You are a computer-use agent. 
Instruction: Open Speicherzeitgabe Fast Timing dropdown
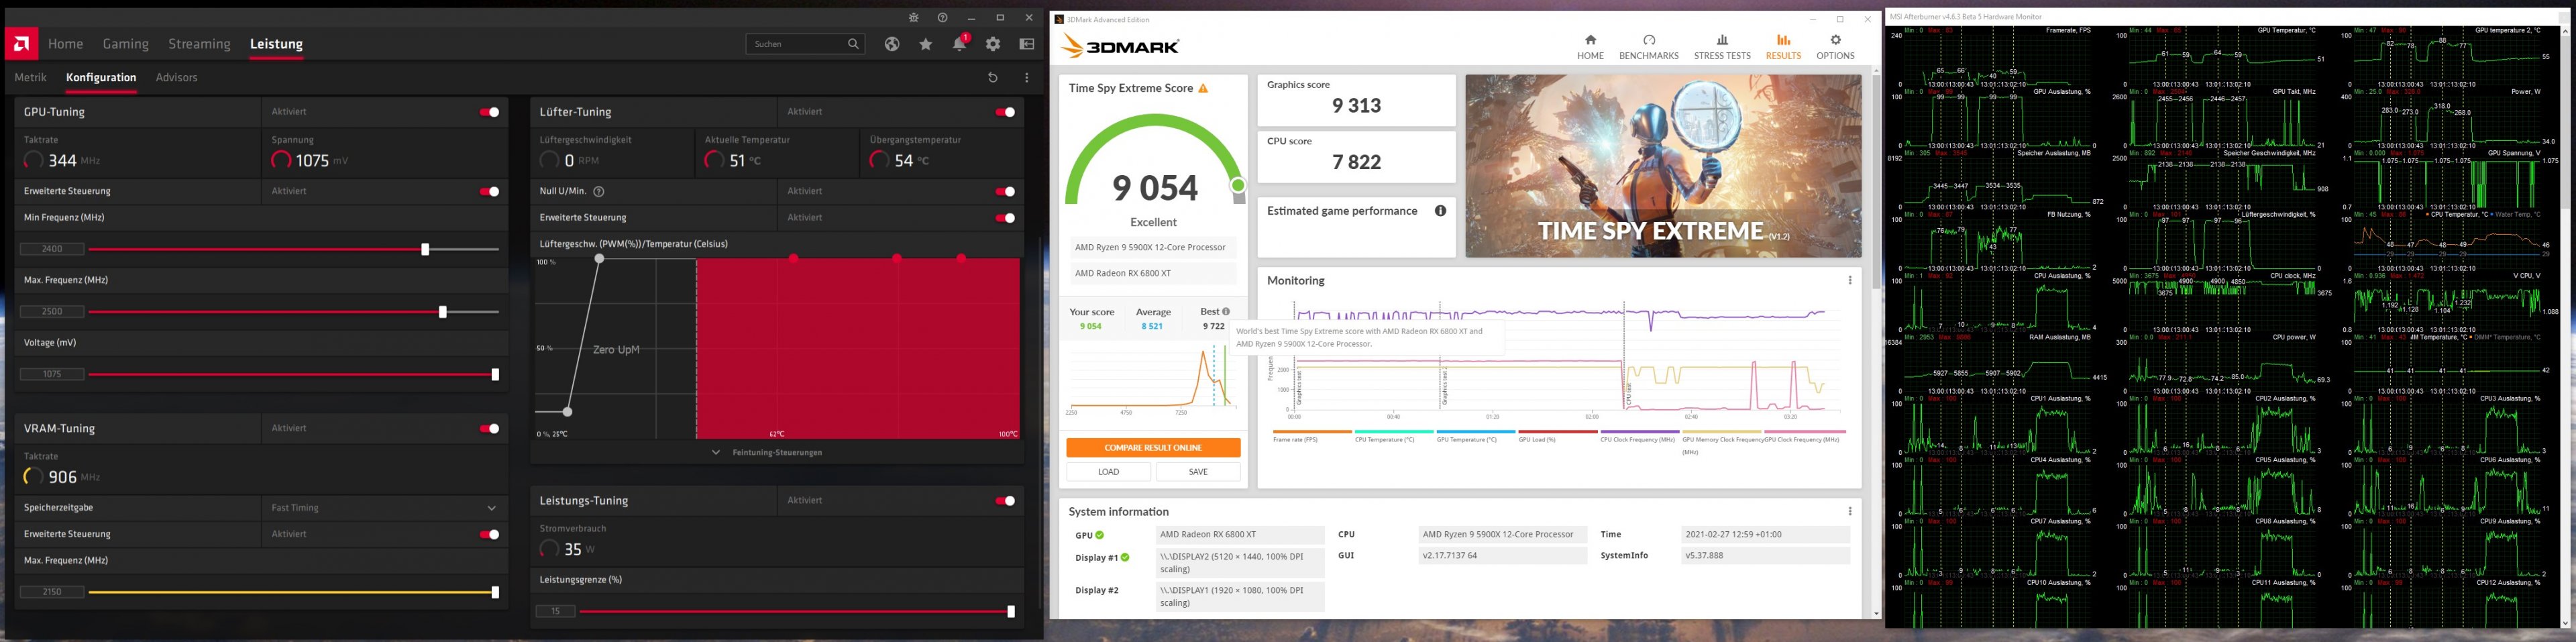(385, 508)
